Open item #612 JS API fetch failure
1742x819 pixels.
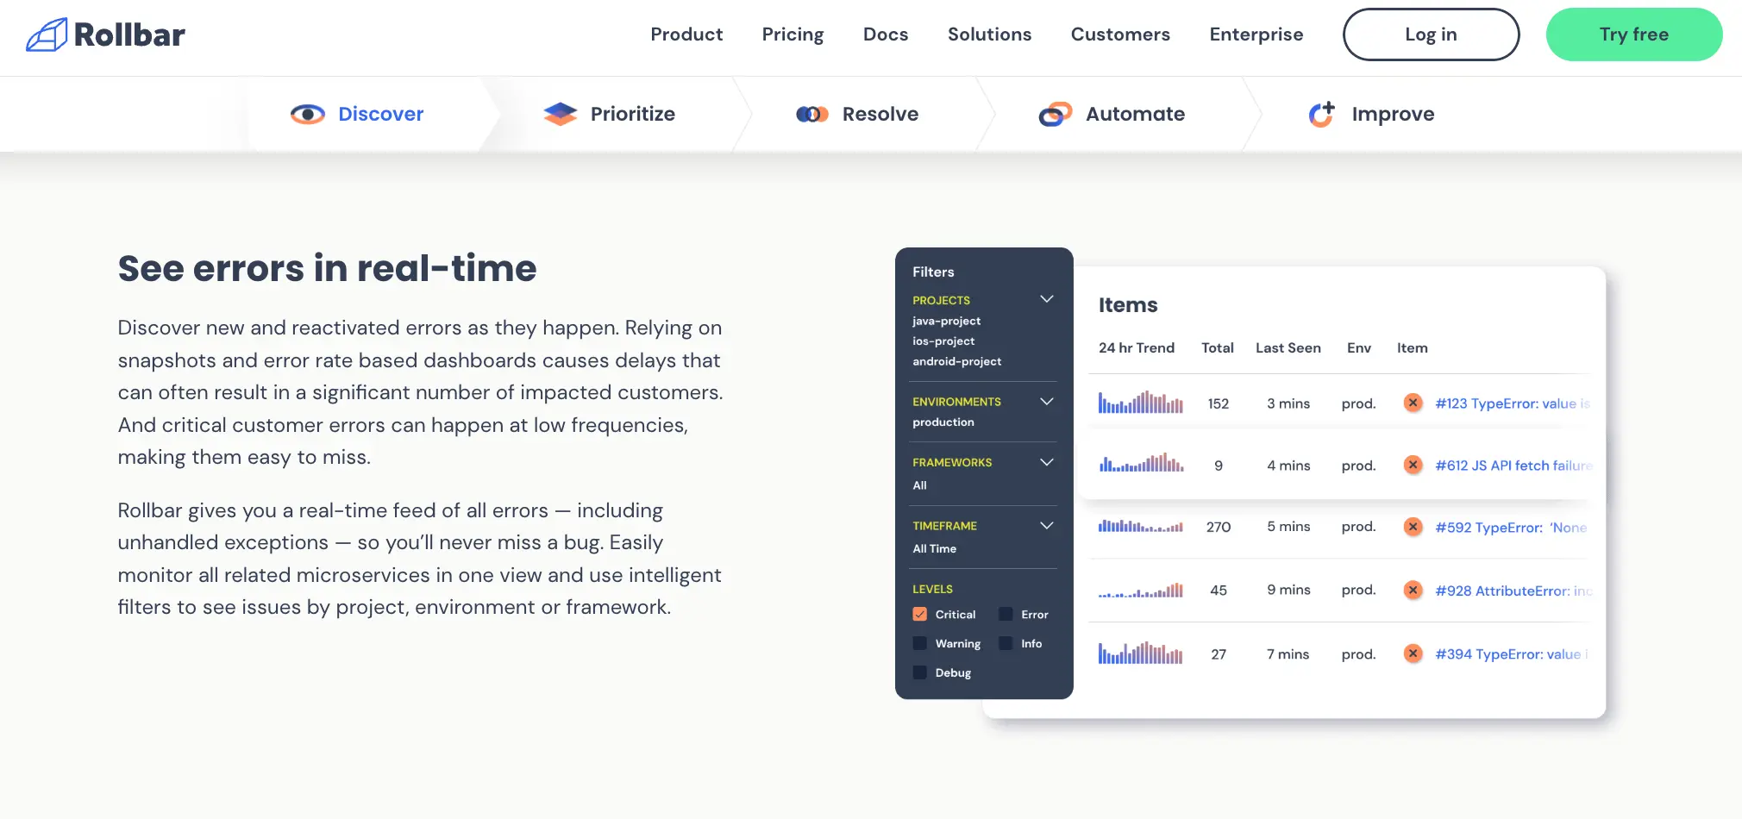tap(1513, 466)
